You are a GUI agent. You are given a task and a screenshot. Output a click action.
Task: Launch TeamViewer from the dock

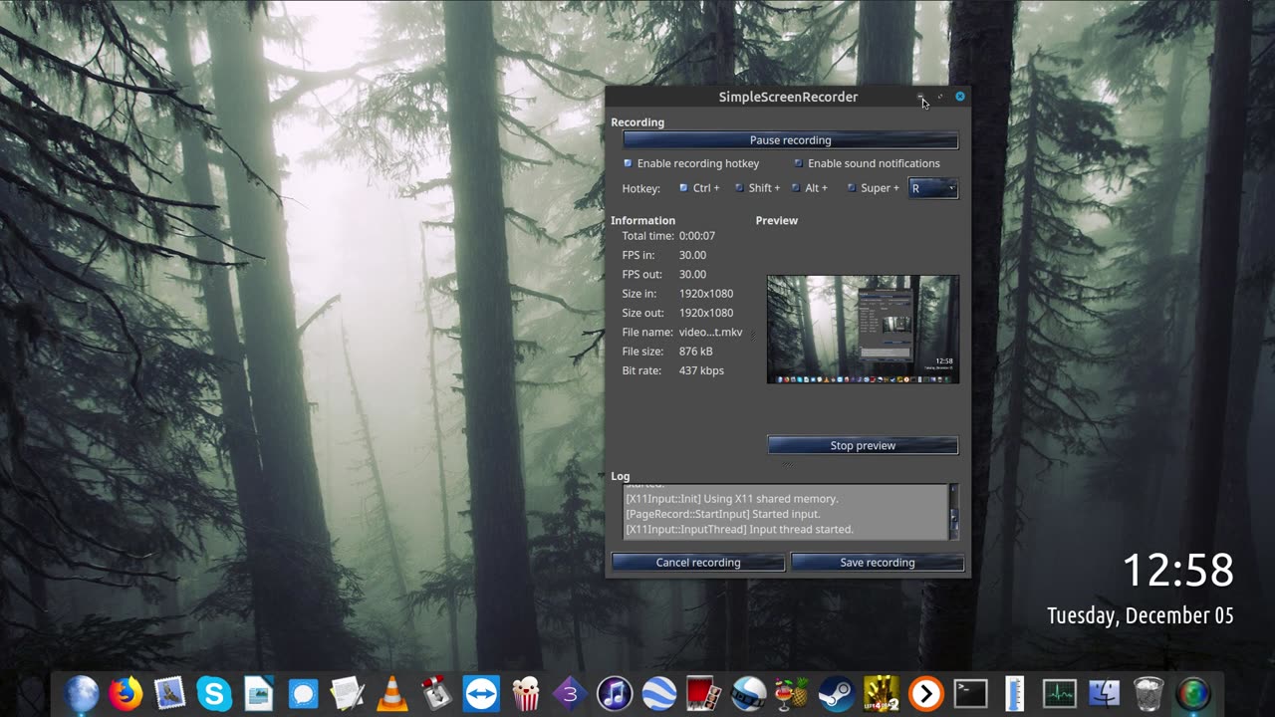482,693
